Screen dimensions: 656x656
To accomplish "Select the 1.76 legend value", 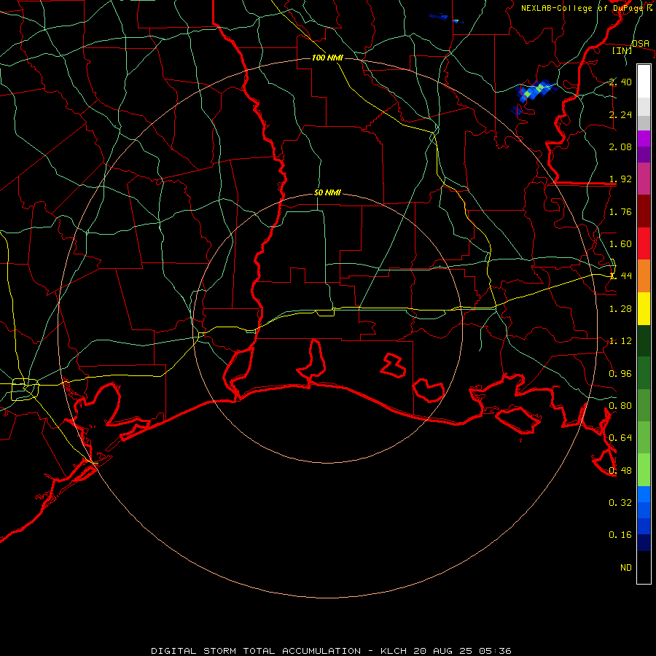I will (620, 211).
